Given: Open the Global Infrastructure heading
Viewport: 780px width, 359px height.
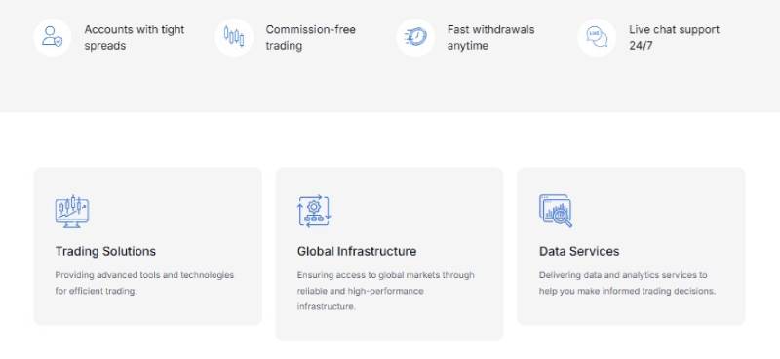Looking at the screenshot, I should click(x=357, y=251).
